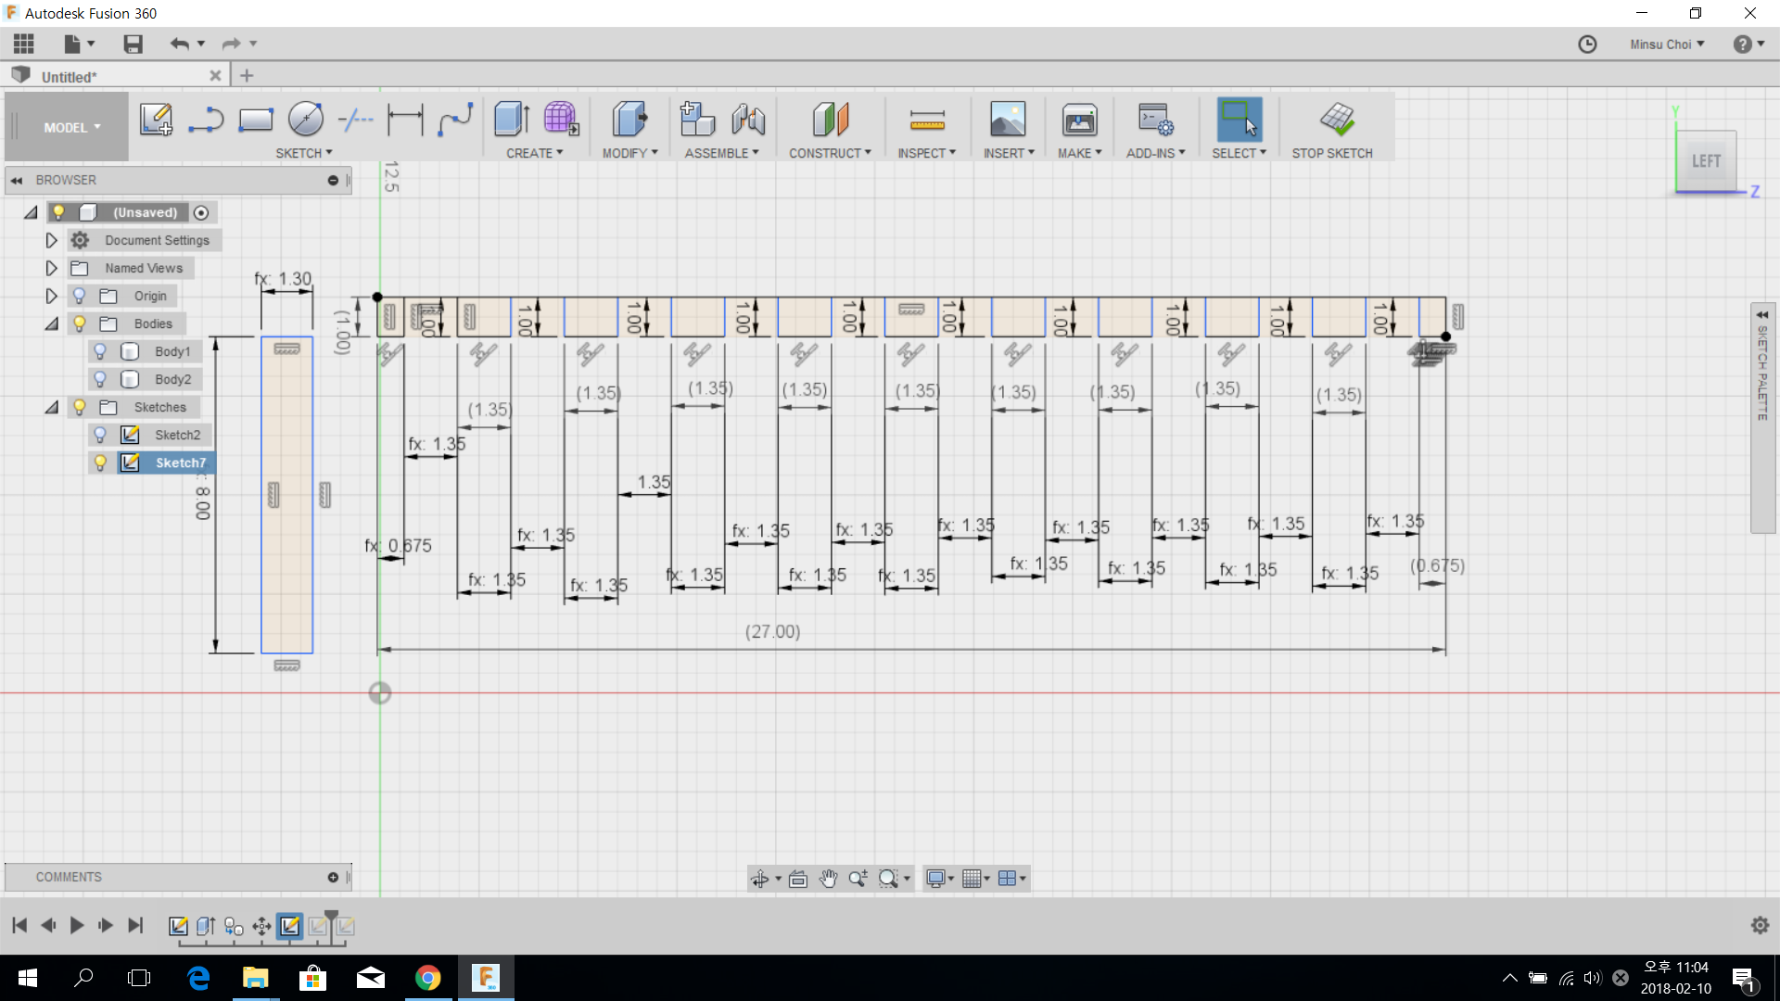Click the Offset Plane construct icon
Image resolution: width=1780 pixels, height=1001 pixels.
(x=831, y=120)
